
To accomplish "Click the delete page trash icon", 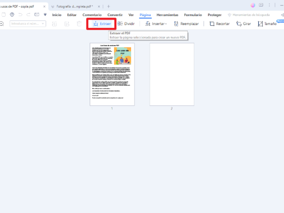I will click(79, 24).
